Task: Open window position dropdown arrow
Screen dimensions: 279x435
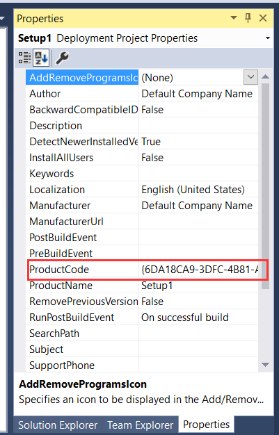Action: (x=234, y=18)
